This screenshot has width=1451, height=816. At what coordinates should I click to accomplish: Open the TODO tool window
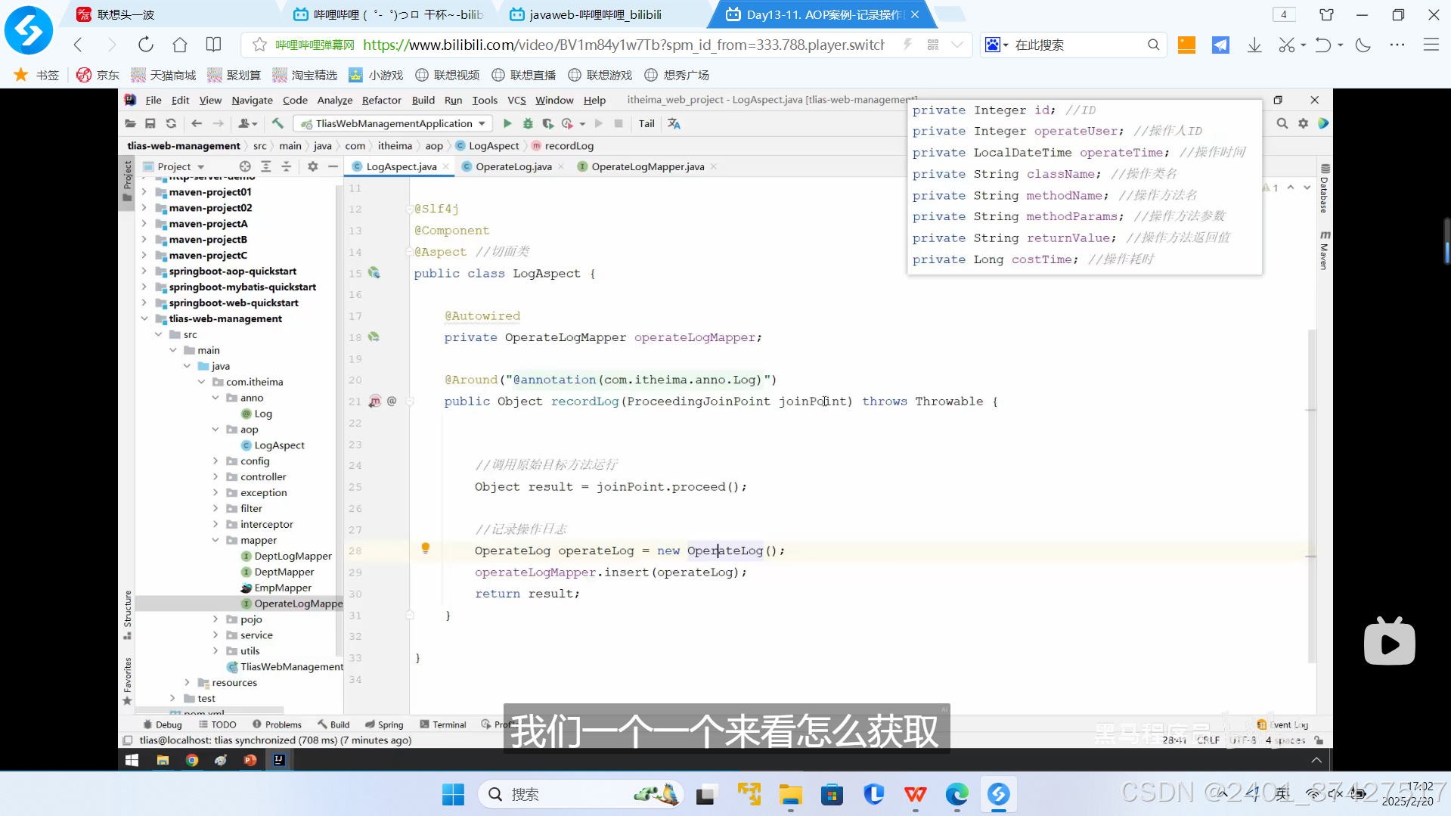pyautogui.click(x=218, y=724)
